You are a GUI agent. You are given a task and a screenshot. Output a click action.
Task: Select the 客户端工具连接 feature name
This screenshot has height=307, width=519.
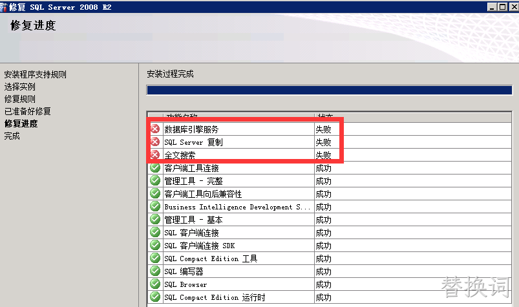point(191,168)
